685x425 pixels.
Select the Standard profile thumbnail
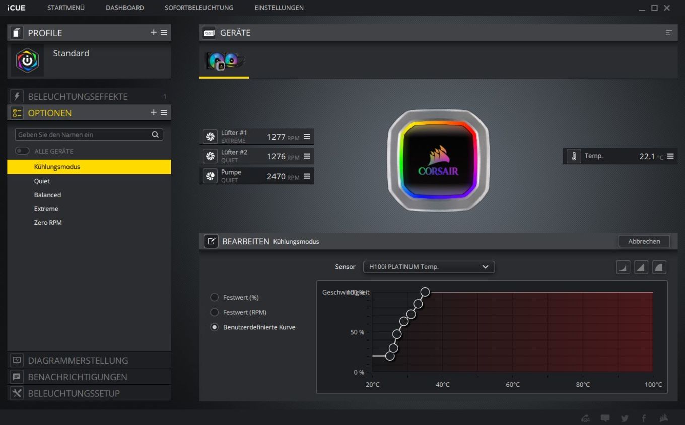(x=27, y=60)
